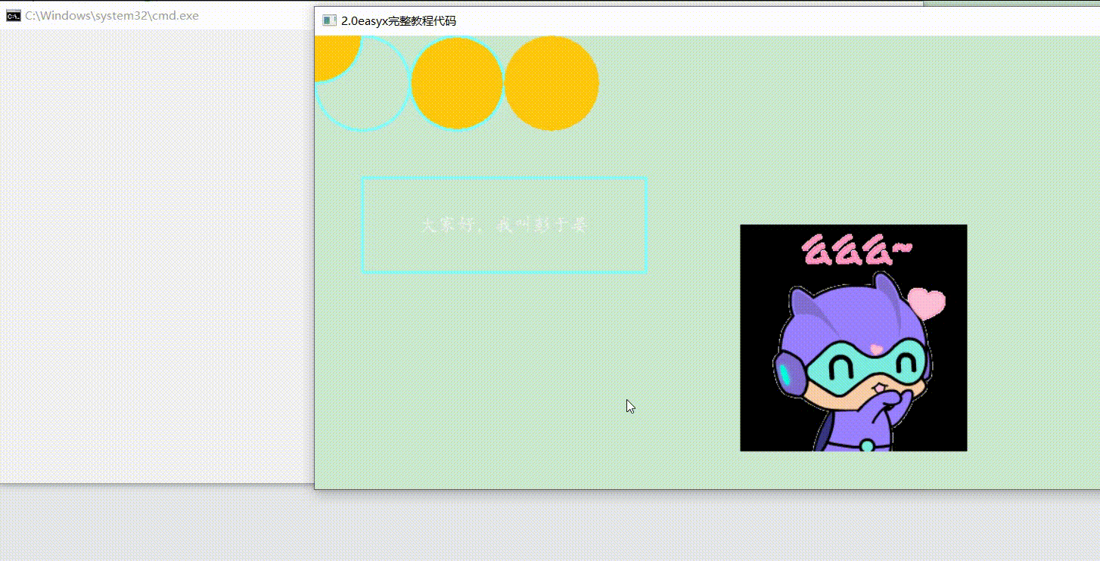Click the yellow circle with cyan outline
This screenshot has height=561, width=1100.
tap(457, 83)
